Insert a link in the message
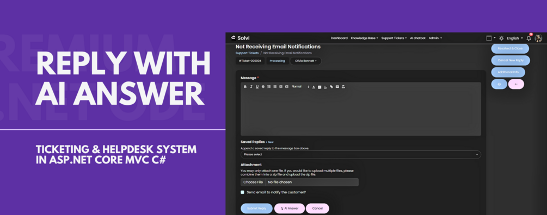Image resolution: width=547 pixels, height=215 pixels. pyautogui.click(x=331, y=87)
